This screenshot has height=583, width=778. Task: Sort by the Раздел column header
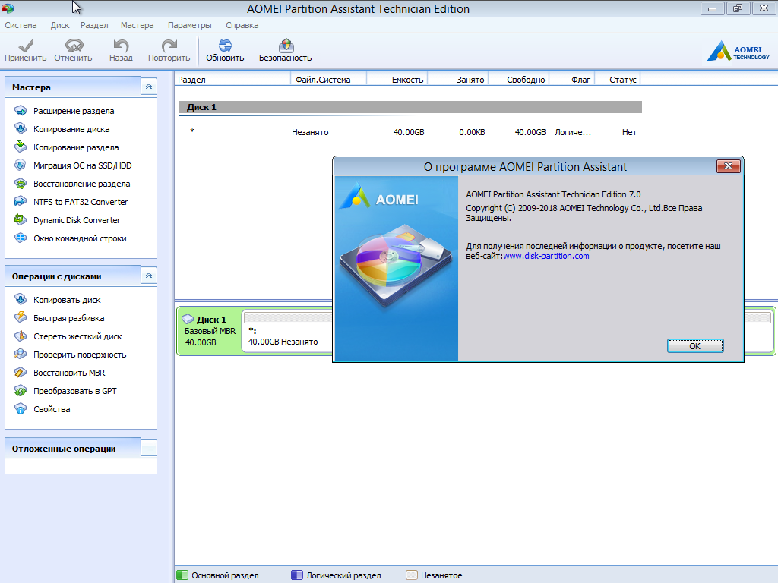[x=232, y=79]
